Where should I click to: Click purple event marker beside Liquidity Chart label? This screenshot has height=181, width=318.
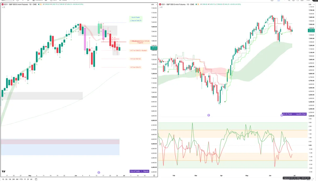[281, 115]
